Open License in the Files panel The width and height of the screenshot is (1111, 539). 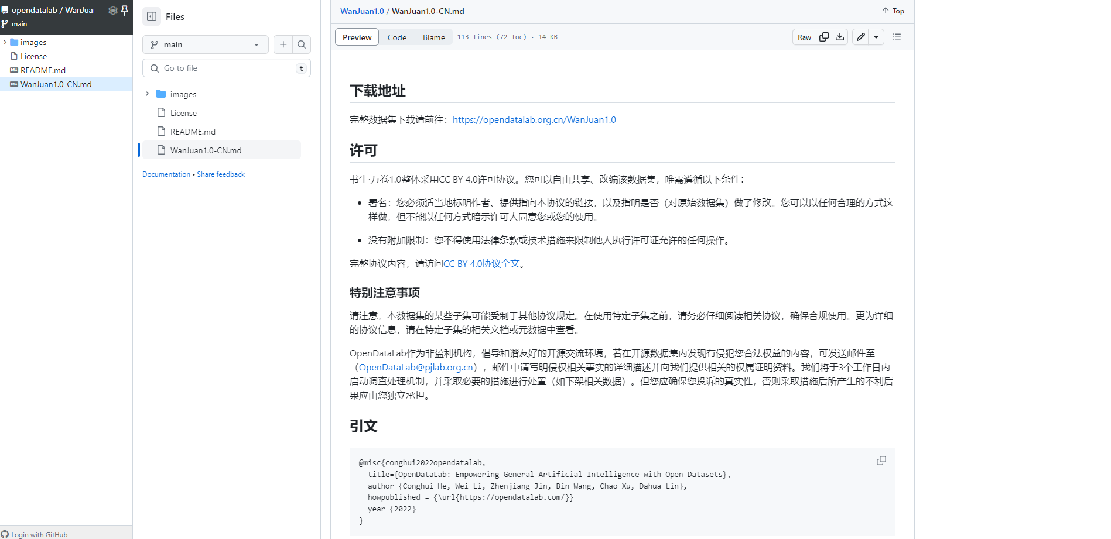(x=183, y=113)
